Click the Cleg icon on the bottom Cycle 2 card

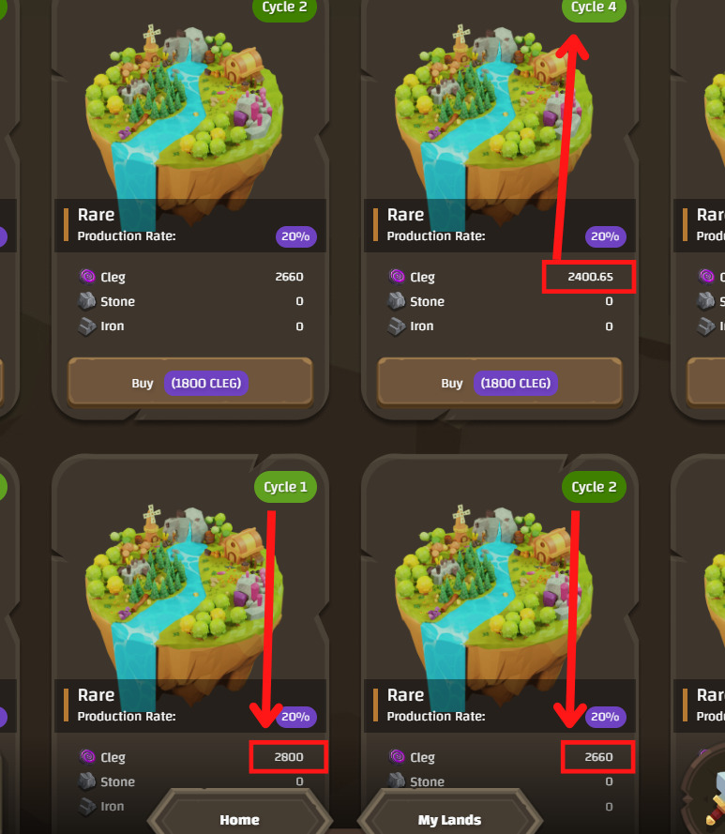pyautogui.click(x=397, y=756)
